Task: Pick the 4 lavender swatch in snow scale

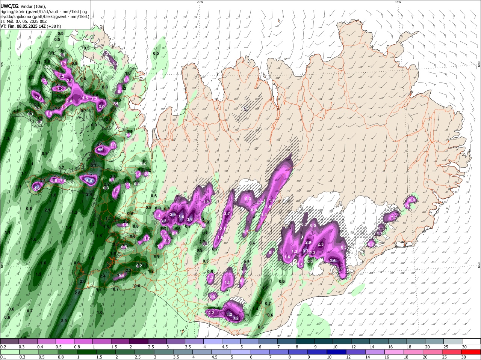Action: [x=212, y=342]
